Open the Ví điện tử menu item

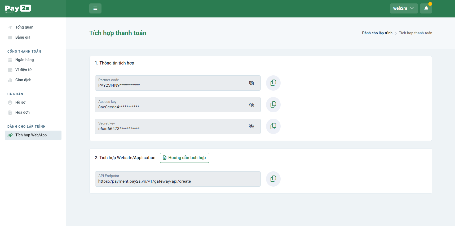24,70
